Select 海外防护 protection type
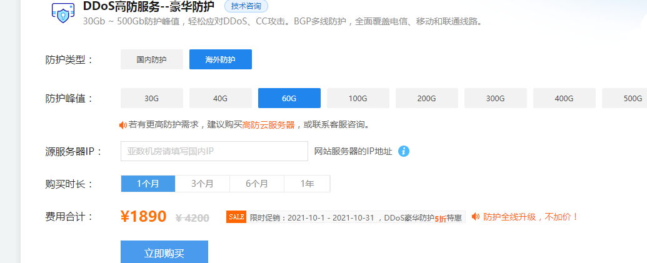Image resolution: width=647 pixels, height=263 pixels. click(221, 59)
